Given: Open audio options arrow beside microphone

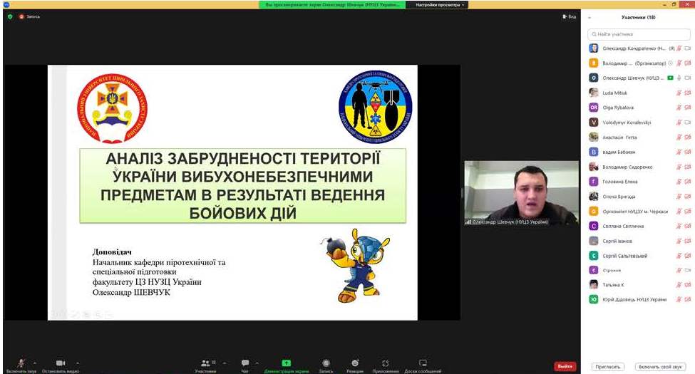Looking at the screenshot, I should point(35,362).
